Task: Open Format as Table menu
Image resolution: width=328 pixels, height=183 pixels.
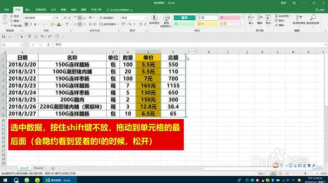Action: [166, 21]
